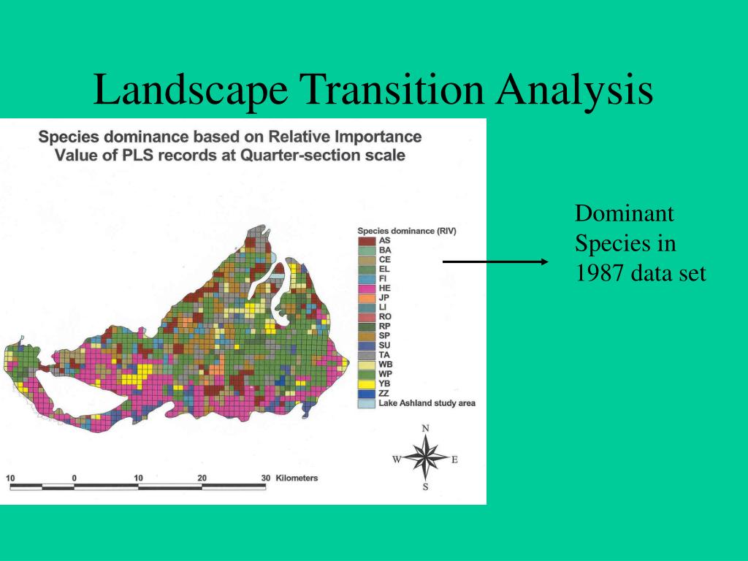The height and width of the screenshot is (561, 748).
Task: Click the "W" compass direction letter
Action: [x=397, y=459]
